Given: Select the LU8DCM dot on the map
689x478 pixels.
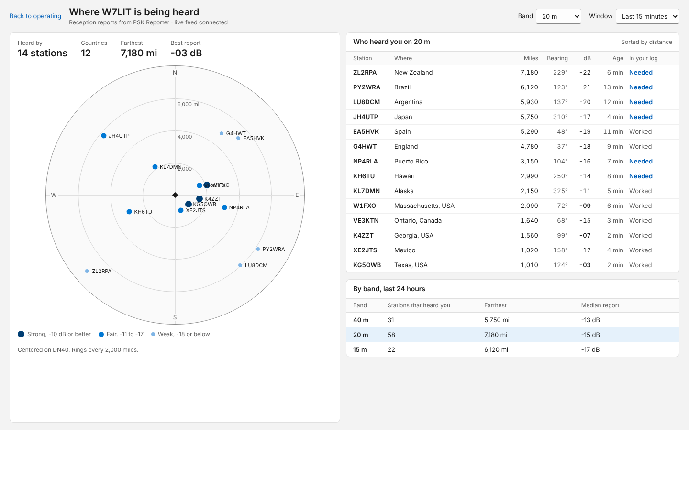Looking at the screenshot, I should [240, 265].
